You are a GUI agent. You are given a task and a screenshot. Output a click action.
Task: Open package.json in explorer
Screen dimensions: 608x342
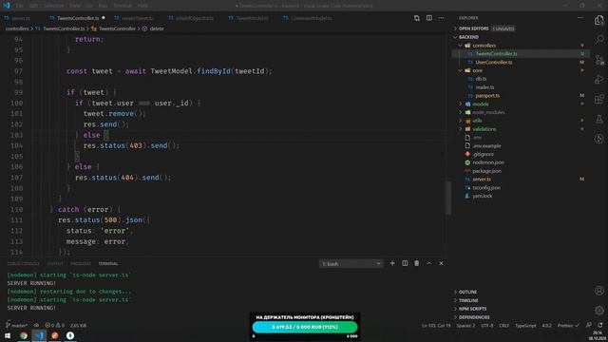(x=486, y=171)
